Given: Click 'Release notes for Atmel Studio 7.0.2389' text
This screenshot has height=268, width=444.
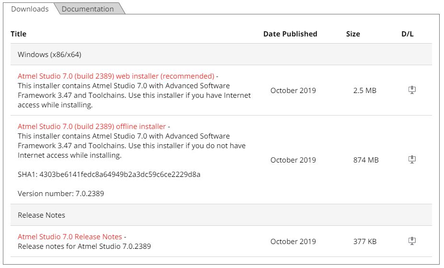Looking at the screenshot, I should click(84, 246).
